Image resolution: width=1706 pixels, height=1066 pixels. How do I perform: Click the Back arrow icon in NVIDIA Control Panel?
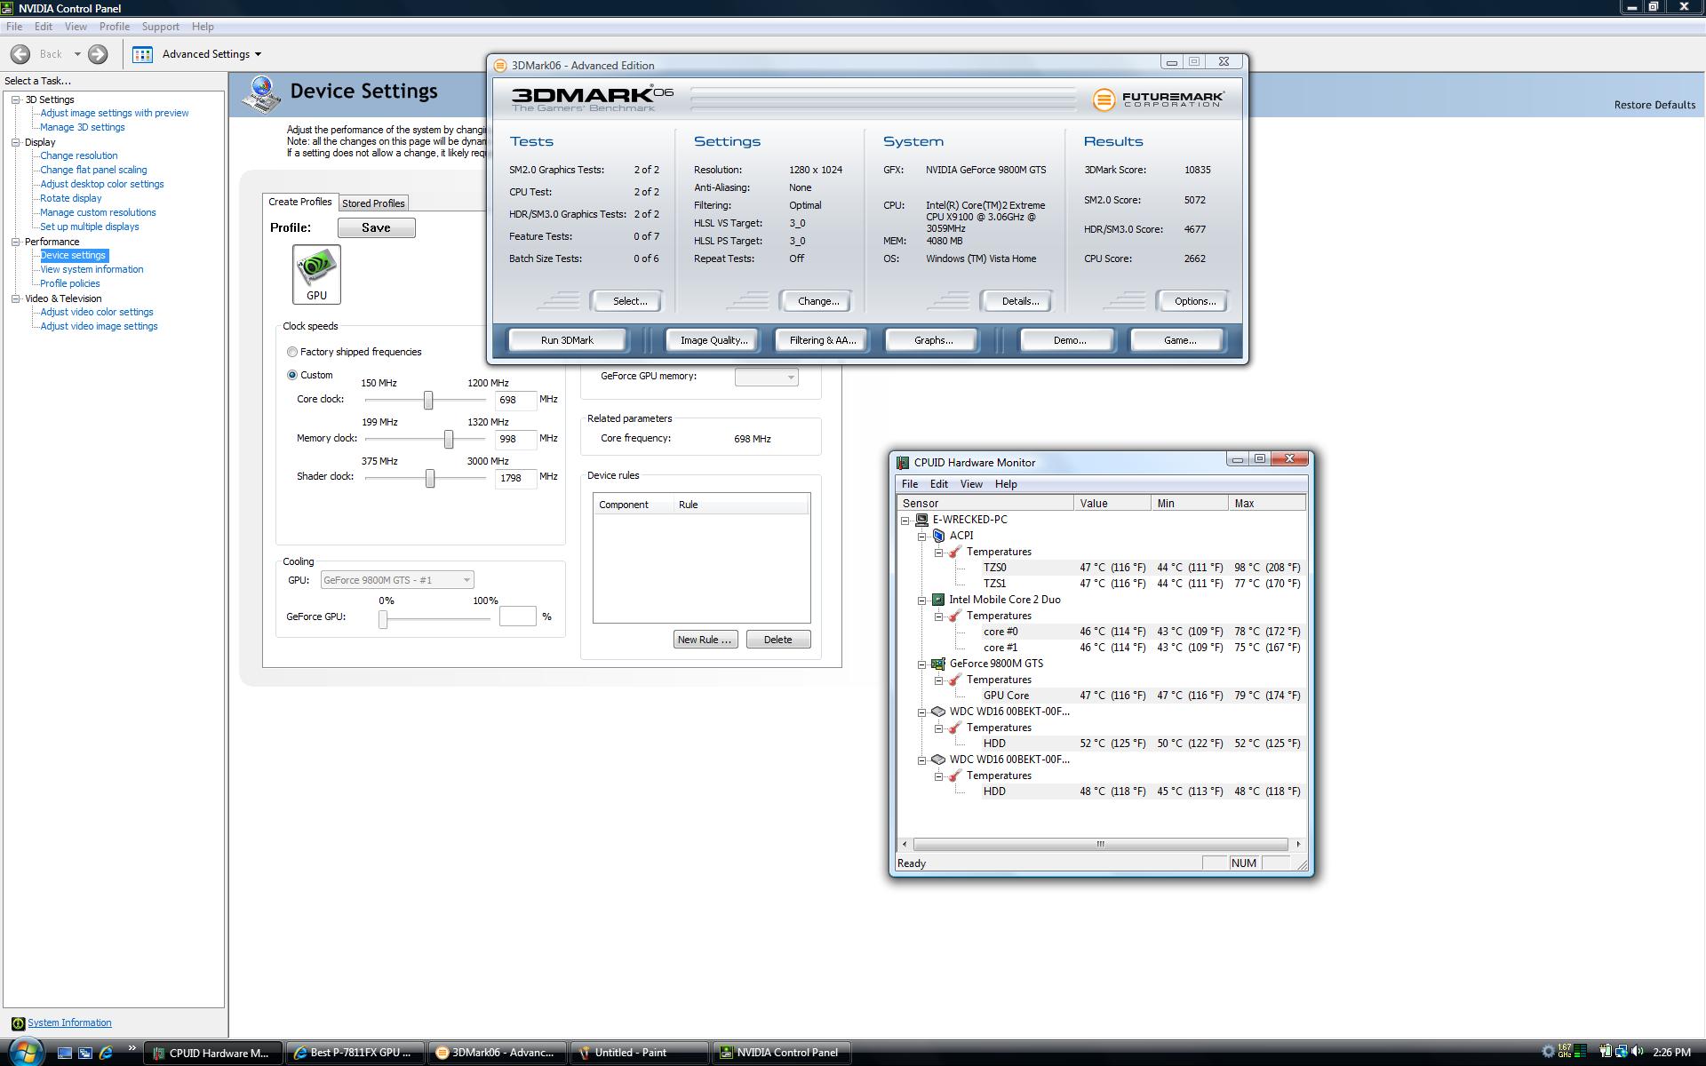point(20,54)
